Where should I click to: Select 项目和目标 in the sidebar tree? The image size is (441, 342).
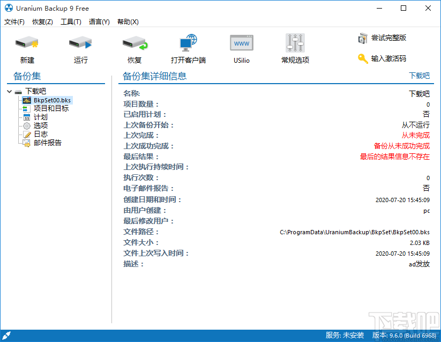48,108
